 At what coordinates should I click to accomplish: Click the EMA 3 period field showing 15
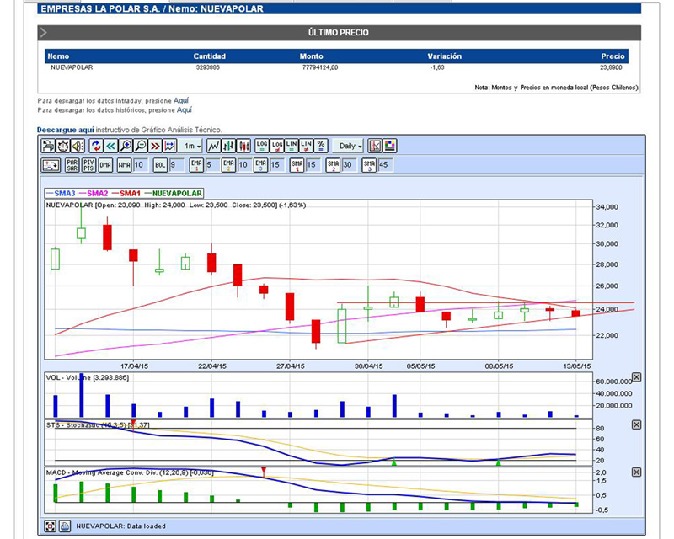pos(277,165)
